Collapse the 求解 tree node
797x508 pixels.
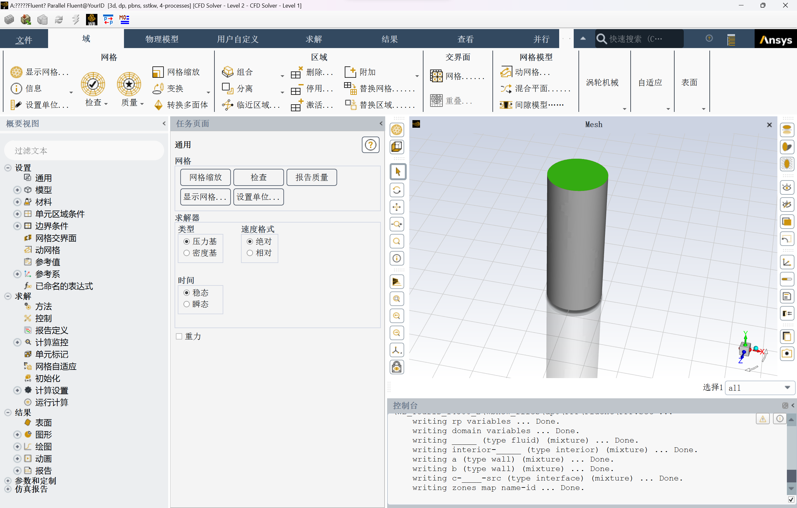pos(8,296)
